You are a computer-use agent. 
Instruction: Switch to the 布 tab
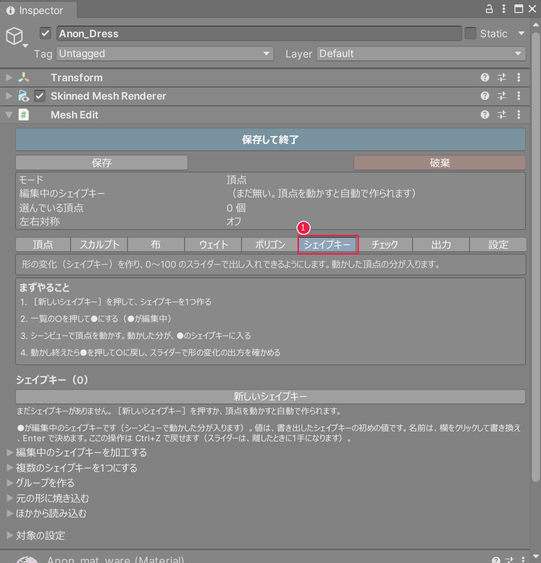click(x=156, y=245)
